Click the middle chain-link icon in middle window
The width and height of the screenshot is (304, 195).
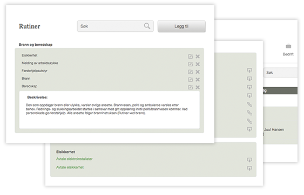[x=249, y=113]
